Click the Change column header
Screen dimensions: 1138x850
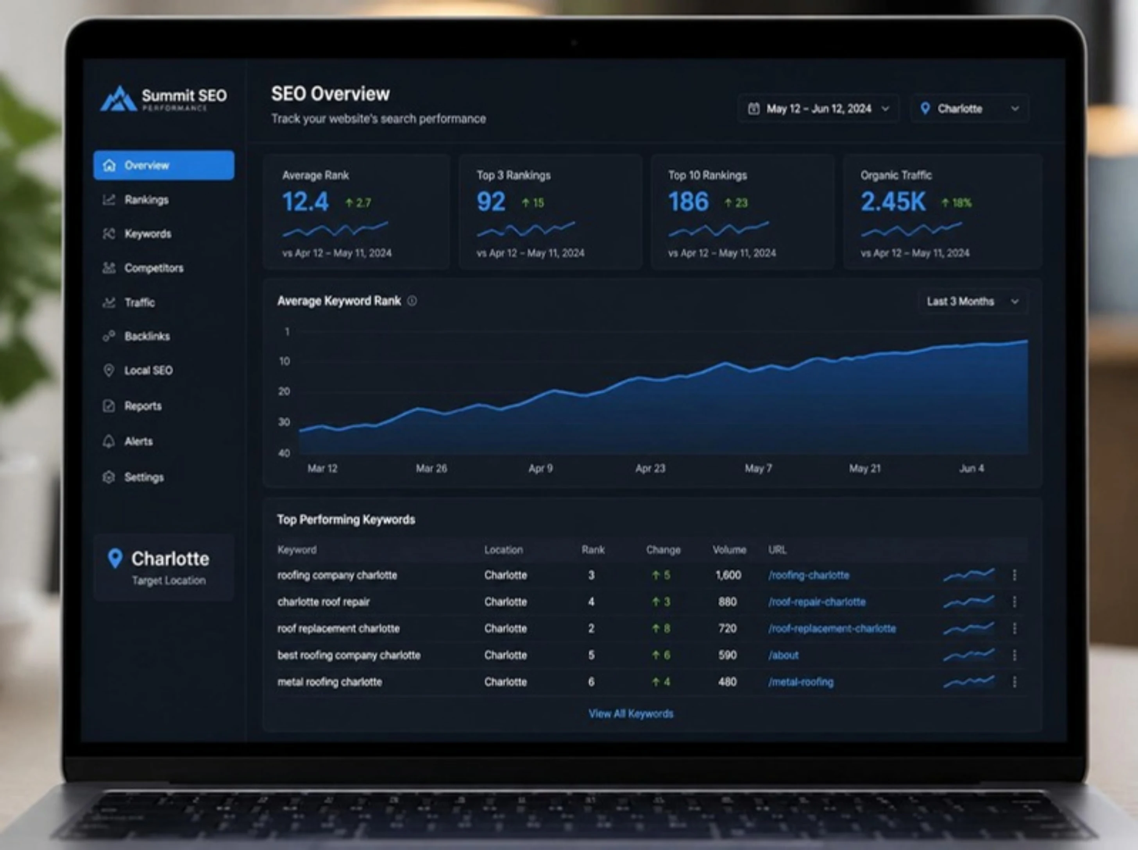click(x=663, y=550)
